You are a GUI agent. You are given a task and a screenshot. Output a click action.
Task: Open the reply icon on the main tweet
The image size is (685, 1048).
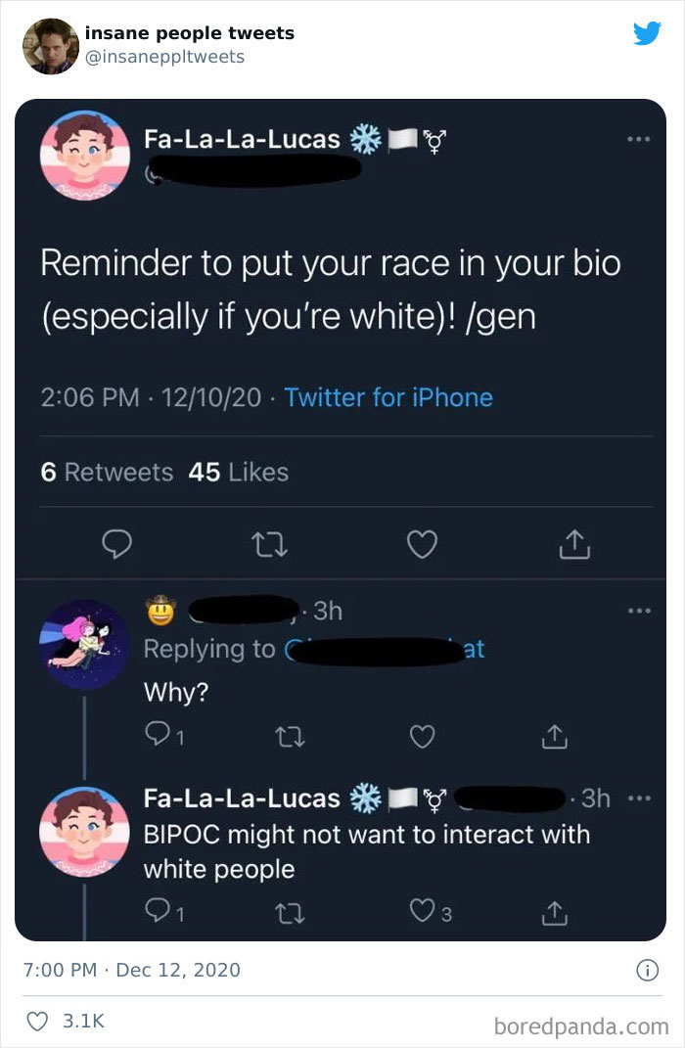click(x=117, y=544)
